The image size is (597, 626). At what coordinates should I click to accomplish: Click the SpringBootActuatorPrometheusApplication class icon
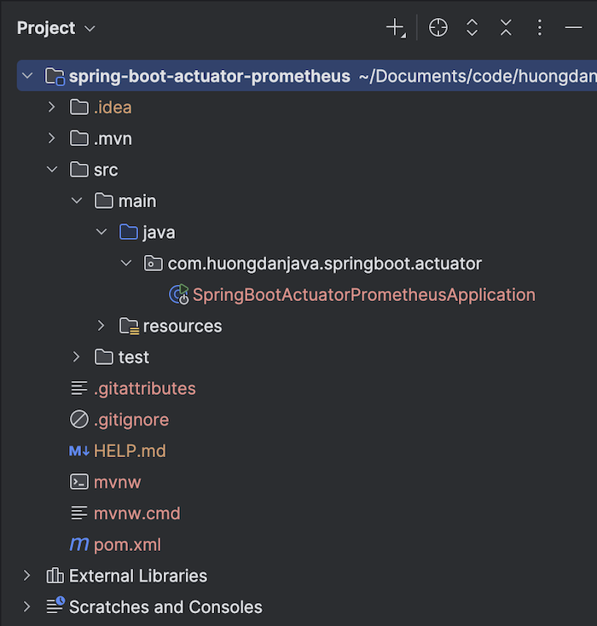(179, 295)
